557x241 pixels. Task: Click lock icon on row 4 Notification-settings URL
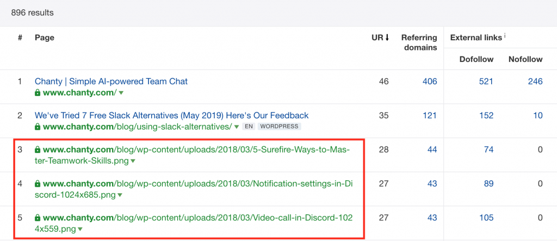(x=38, y=183)
